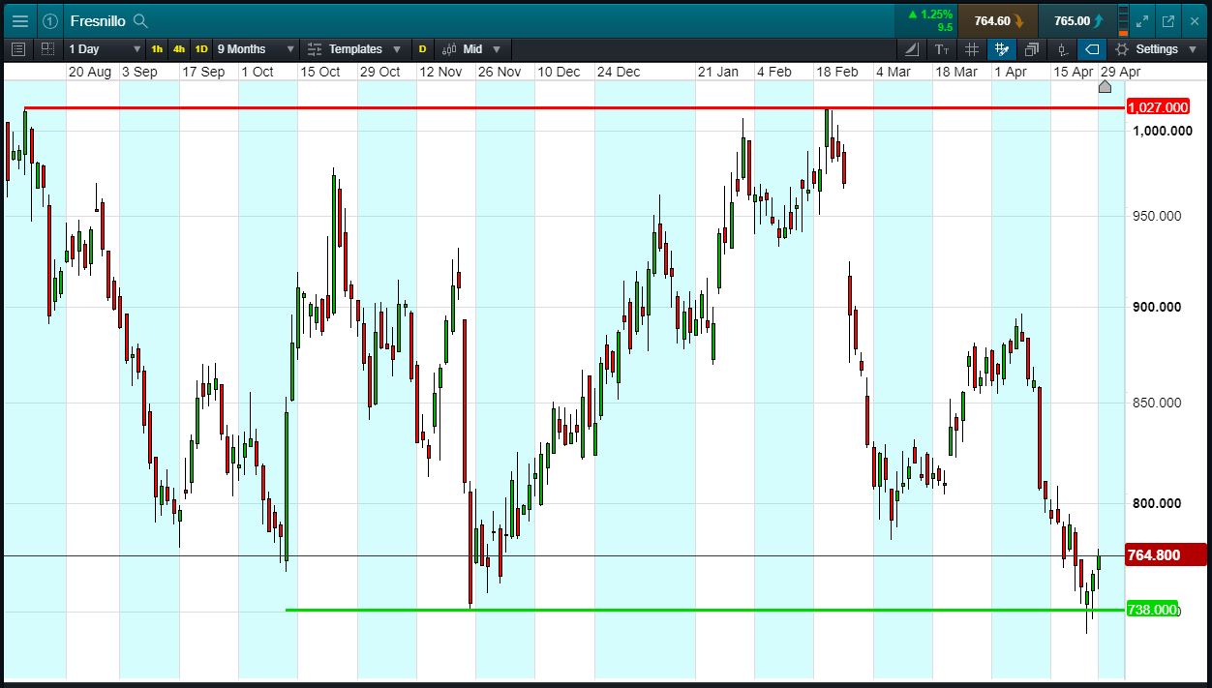Click the 3 Sep date label
The height and width of the screenshot is (688, 1212).
tap(139, 72)
